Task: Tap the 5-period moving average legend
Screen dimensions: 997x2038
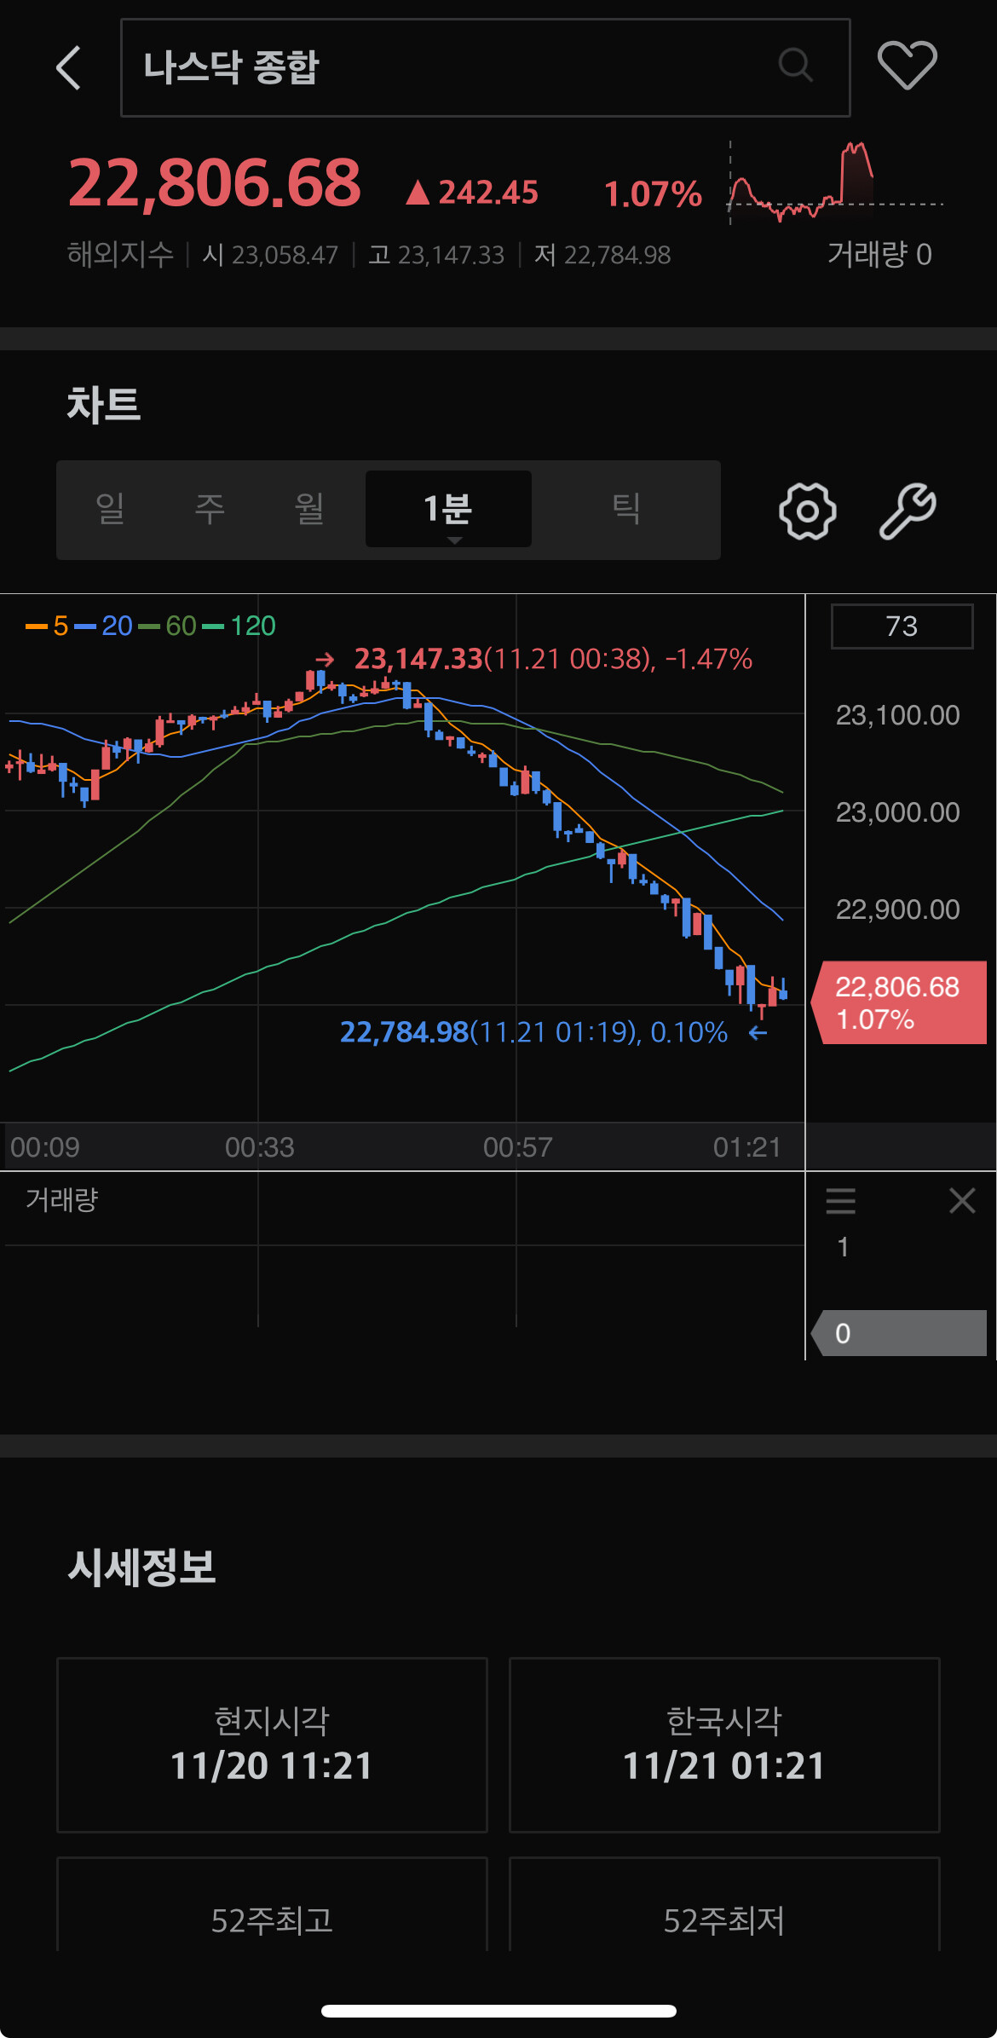Action: click(48, 626)
